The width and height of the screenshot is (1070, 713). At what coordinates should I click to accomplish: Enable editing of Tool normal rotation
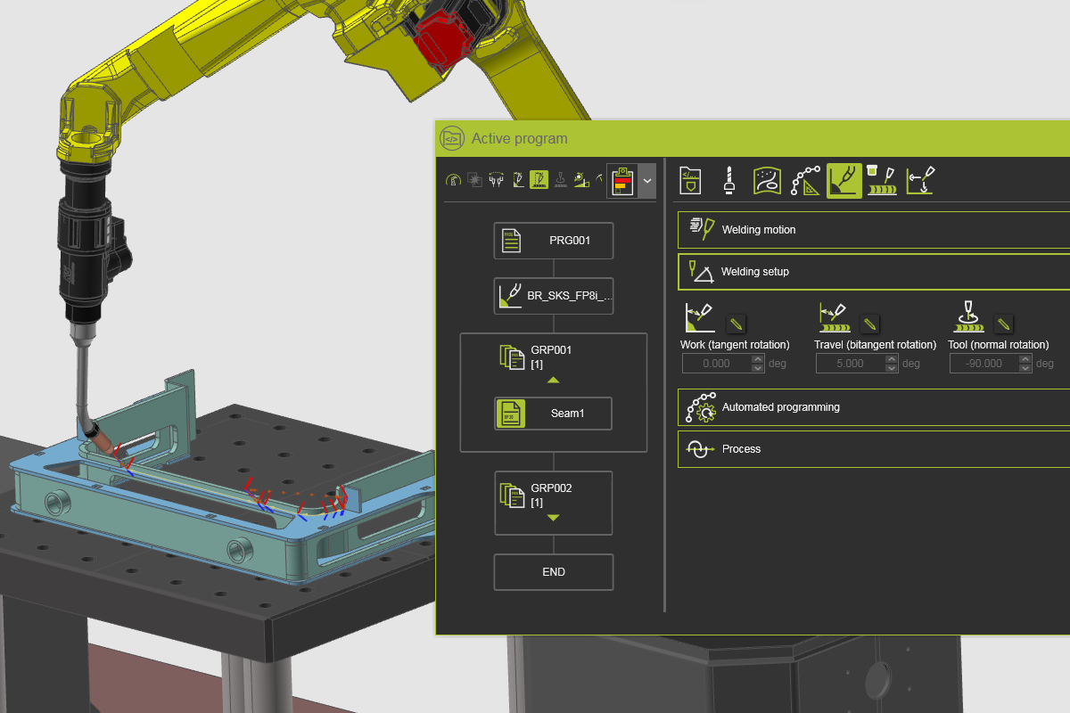1004,324
